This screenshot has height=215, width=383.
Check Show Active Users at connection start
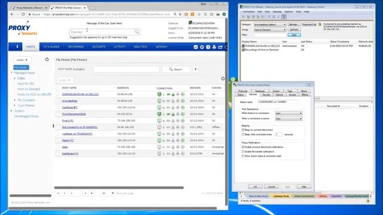point(243,156)
